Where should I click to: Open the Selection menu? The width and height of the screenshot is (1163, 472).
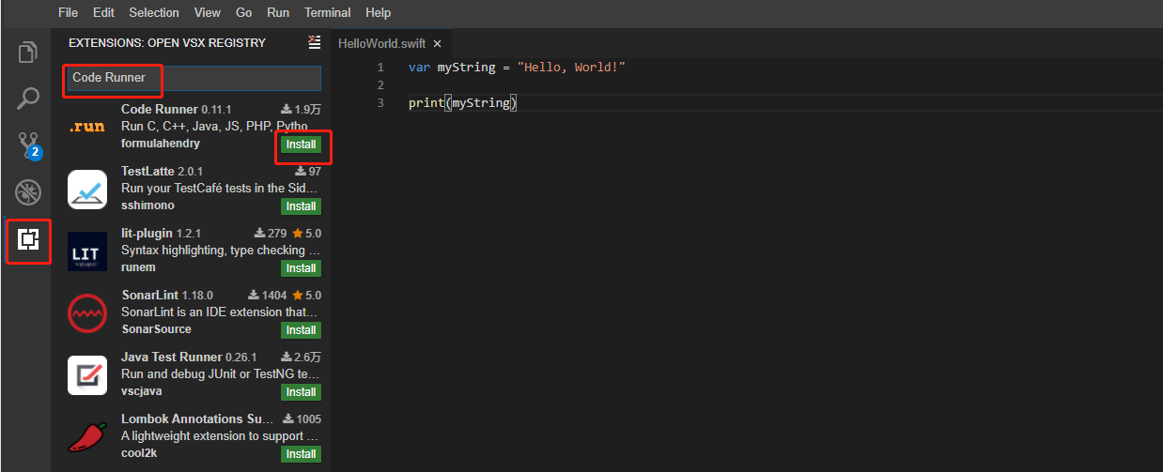[x=154, y=13]
